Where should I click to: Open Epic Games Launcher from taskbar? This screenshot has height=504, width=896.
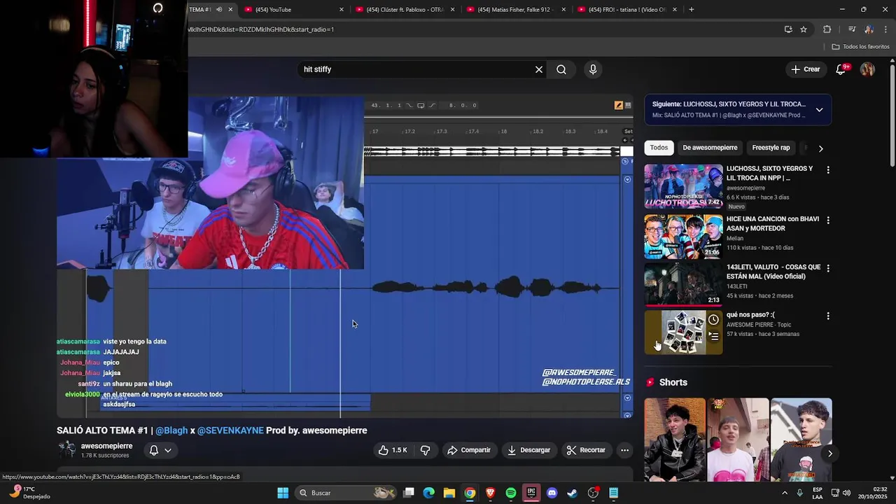pos(531,493)
